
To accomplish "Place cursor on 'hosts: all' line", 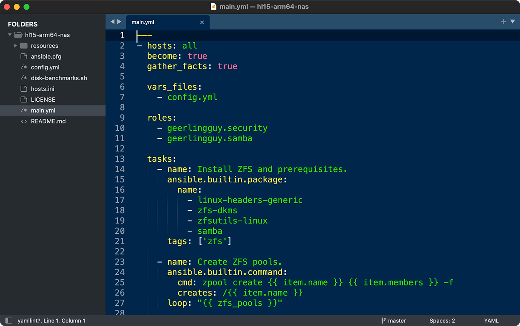I will tap(172, 46).
